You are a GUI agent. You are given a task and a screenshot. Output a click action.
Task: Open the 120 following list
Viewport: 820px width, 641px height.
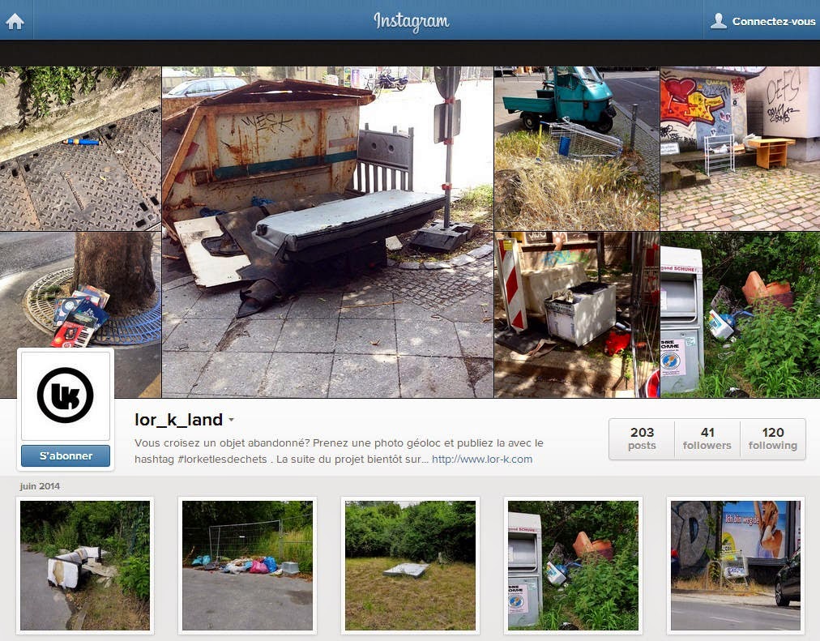tap(772, 439)
